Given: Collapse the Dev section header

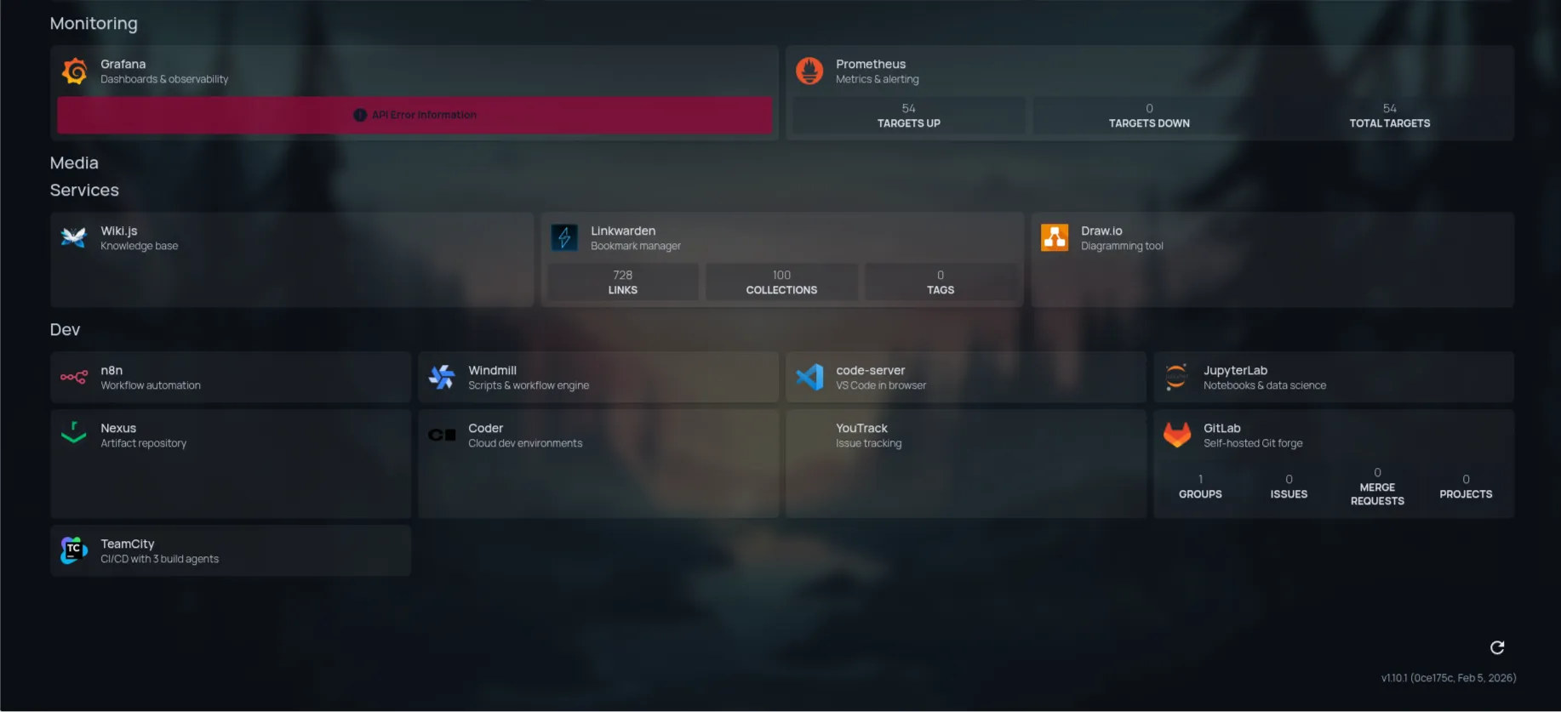Looking at the screenshot, I should tap(65, 329).
